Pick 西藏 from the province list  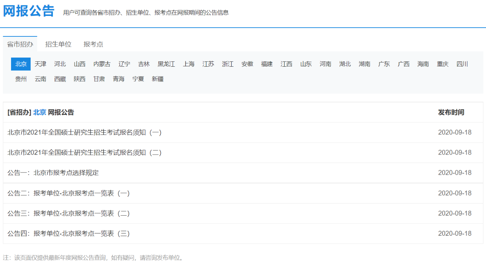(x=60, y=79)
